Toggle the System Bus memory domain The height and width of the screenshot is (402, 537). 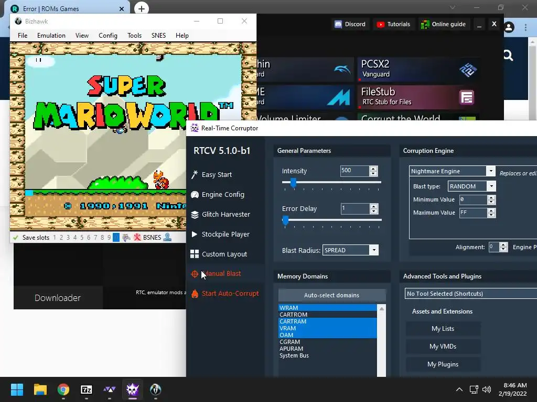[327, 355]
